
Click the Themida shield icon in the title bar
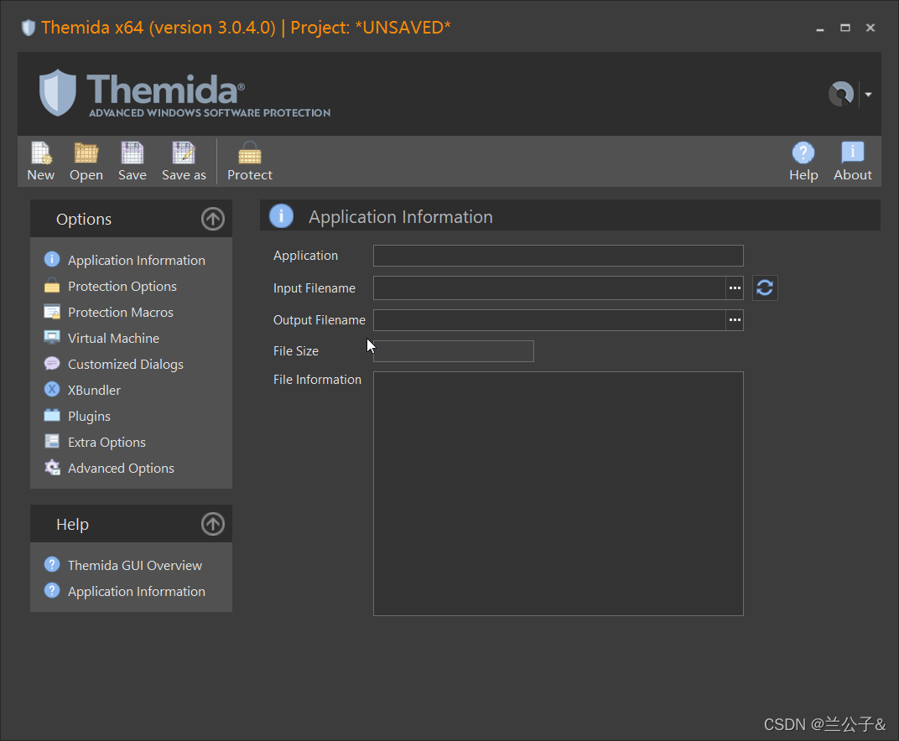29,28
